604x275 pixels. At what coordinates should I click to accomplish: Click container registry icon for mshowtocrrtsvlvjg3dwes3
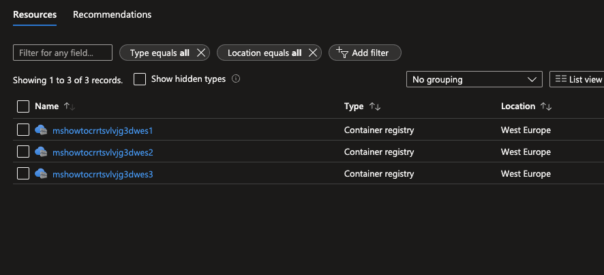(x=41, y=173)
